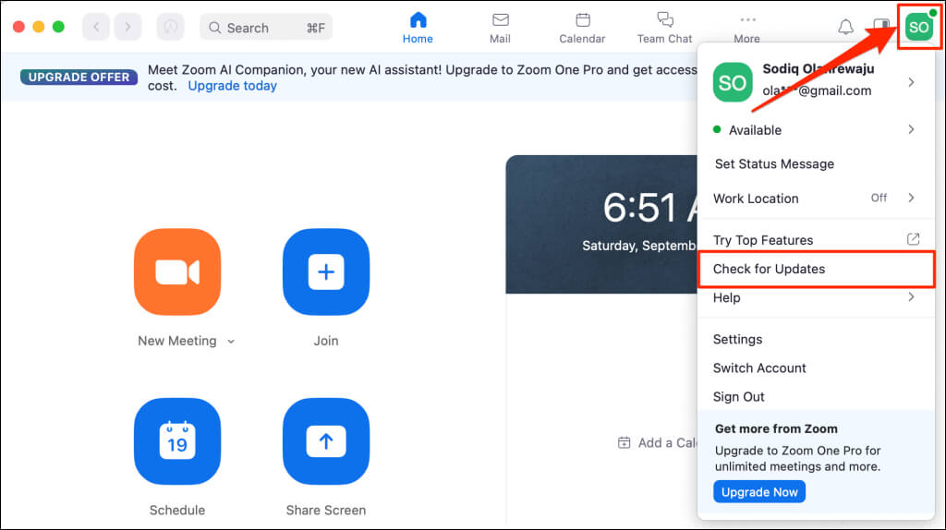This screenshot has height=530, width=946.
Task: Start a New Meeting with the orange camera icon
Action: click(177, 272)
